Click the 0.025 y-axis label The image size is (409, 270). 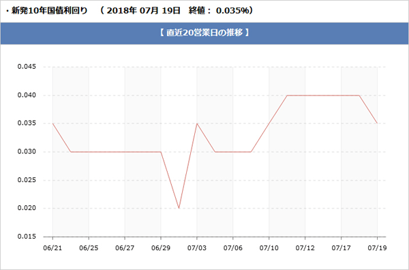click(27, 180)
